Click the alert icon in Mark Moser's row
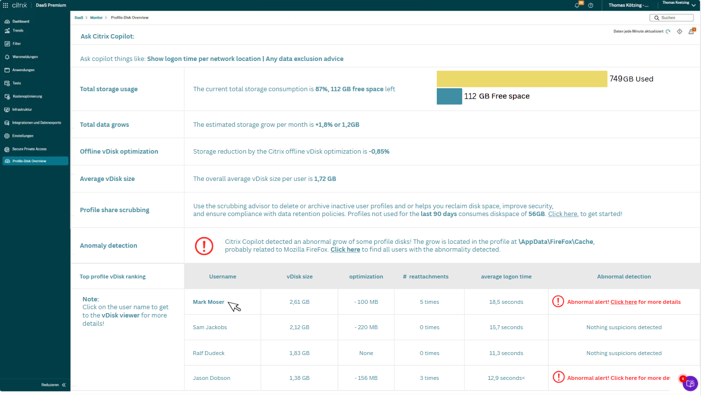701x396 pixels. coord(558,302)
